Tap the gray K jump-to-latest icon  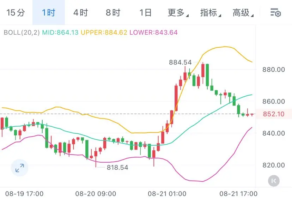274,181
